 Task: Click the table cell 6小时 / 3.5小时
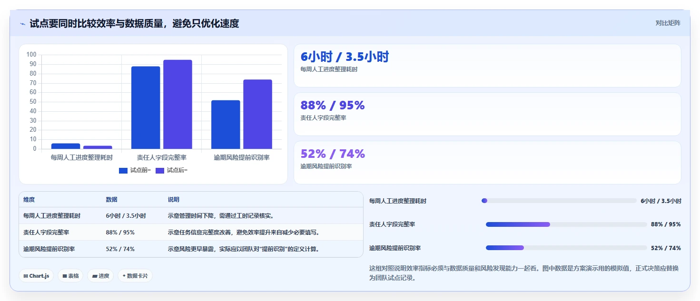[126, 216]
